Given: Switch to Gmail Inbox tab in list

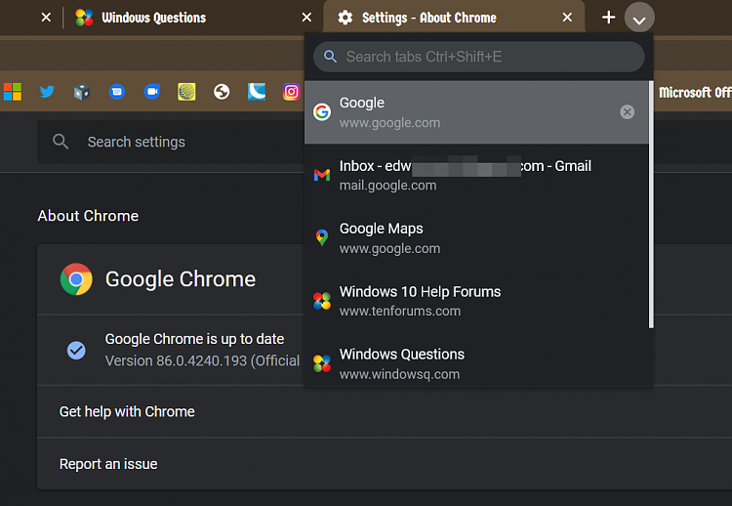Looking at the screenshot, I should (476, 175).
